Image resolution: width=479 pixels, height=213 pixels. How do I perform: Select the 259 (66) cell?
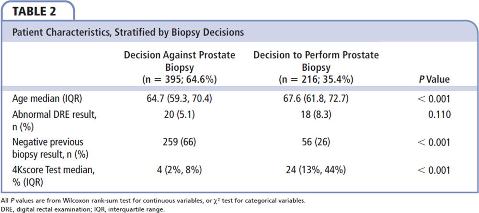coord(180,142)
